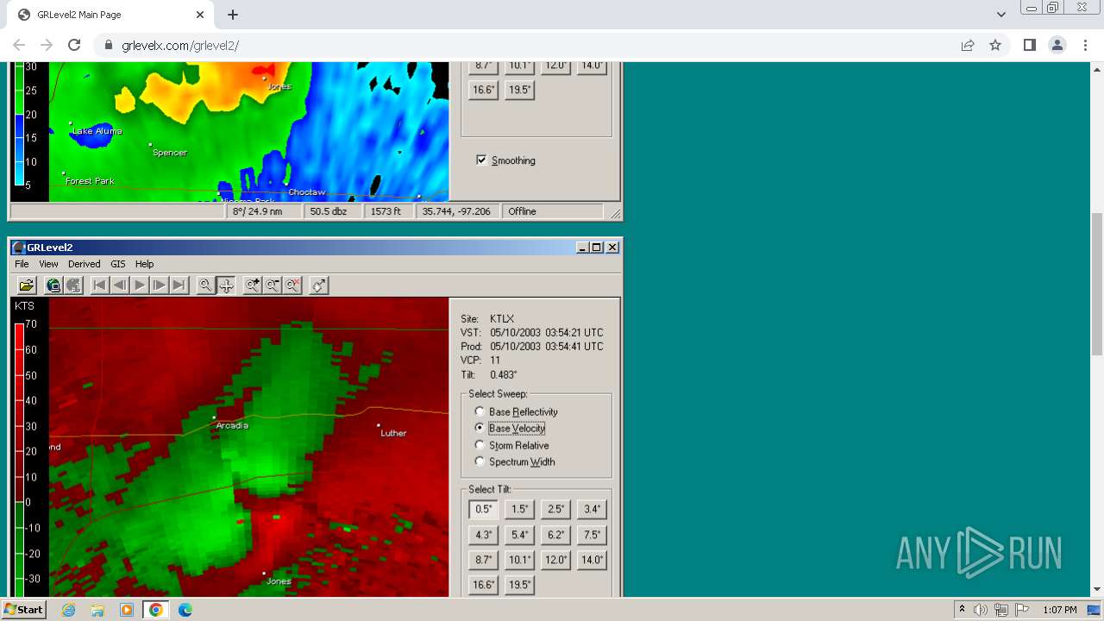This screenshot has width=1104, height=621.
Task: Select the 4.3° tilt button
Action: pos(484,535)
